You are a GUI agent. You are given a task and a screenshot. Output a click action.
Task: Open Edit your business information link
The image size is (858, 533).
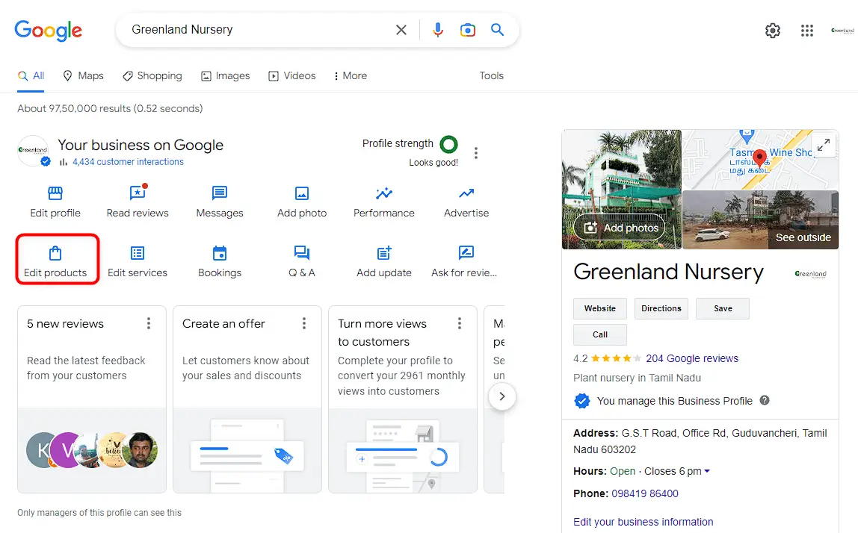643,522
